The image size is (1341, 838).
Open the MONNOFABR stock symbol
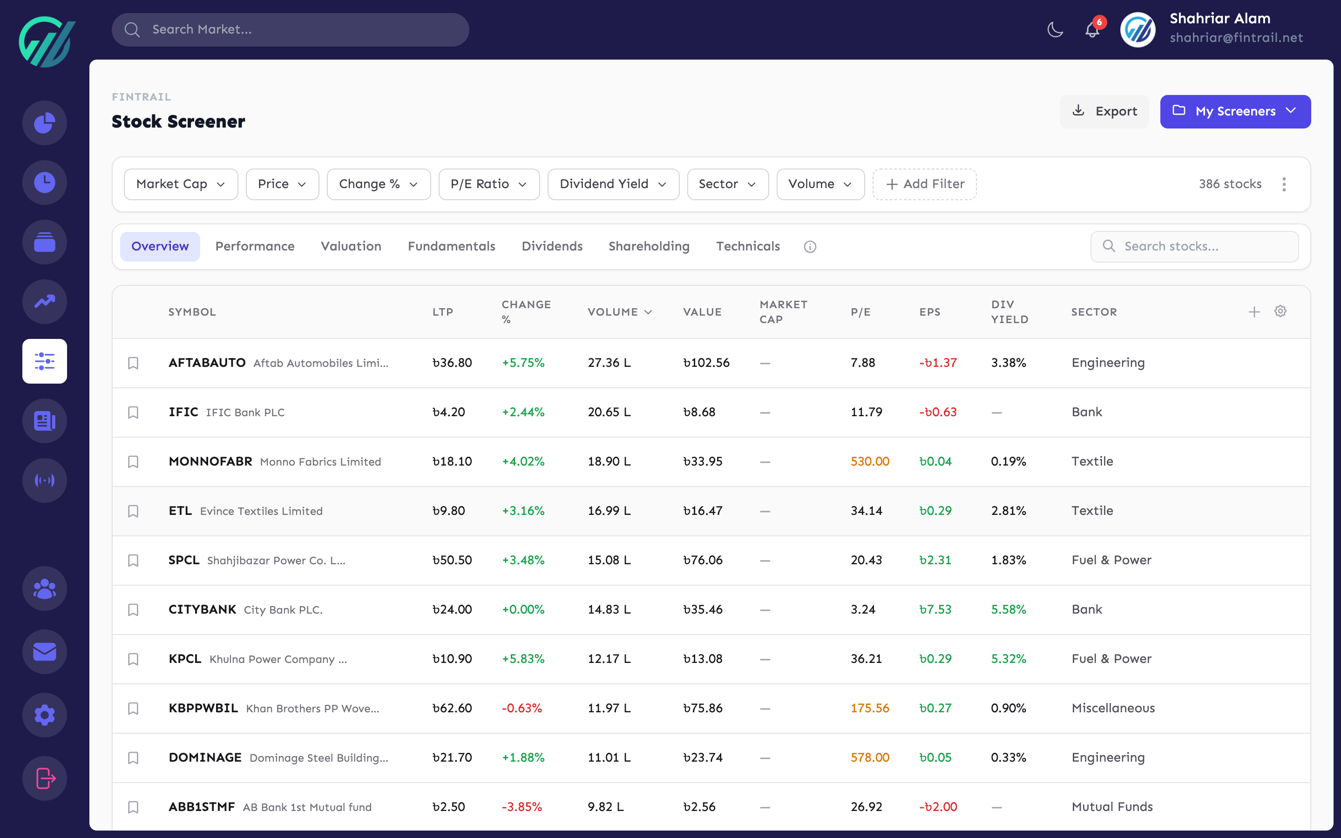coord(210,461)
